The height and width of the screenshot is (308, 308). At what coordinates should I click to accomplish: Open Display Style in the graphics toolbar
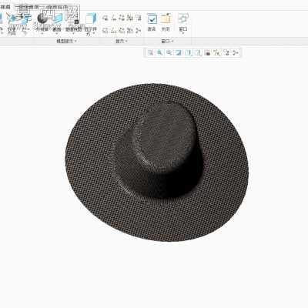click(189, 52)
